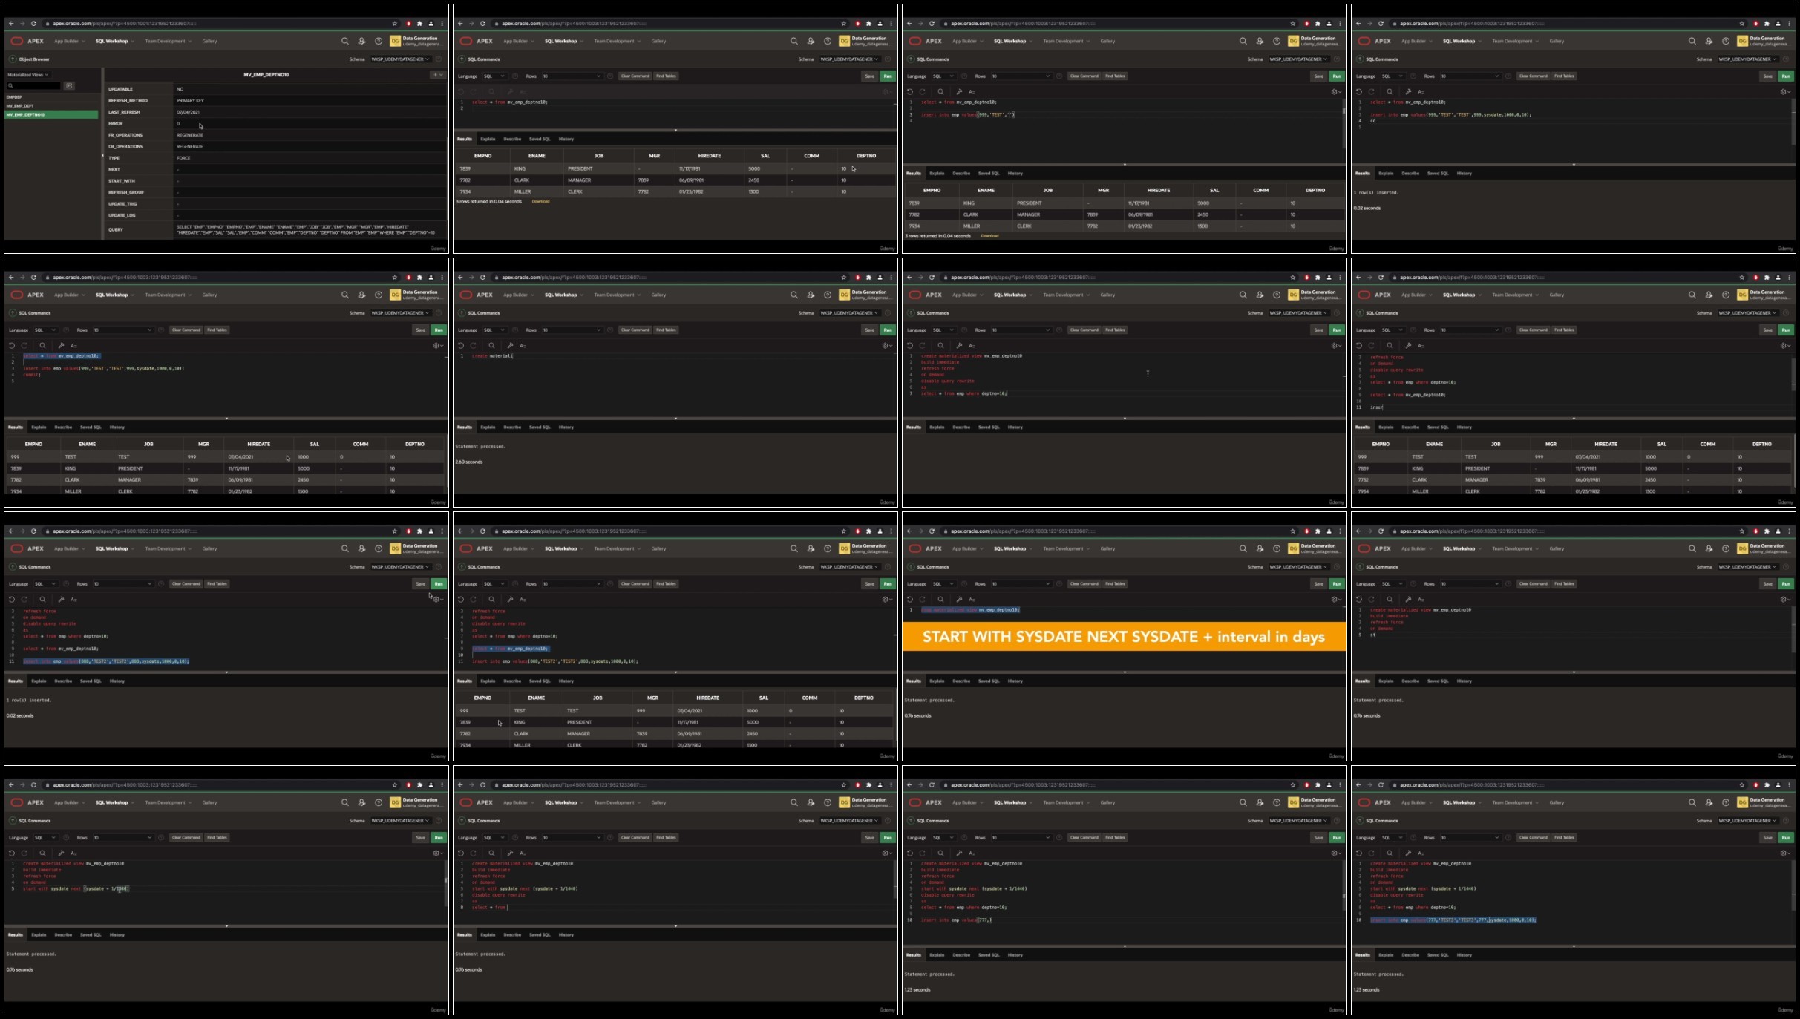Image resolution: width=1800 pixels, height=1019 pixels.
Task: Click the DG account avatar in Object Browser frame
Action: pyautogui.click(x=395, y=41)
